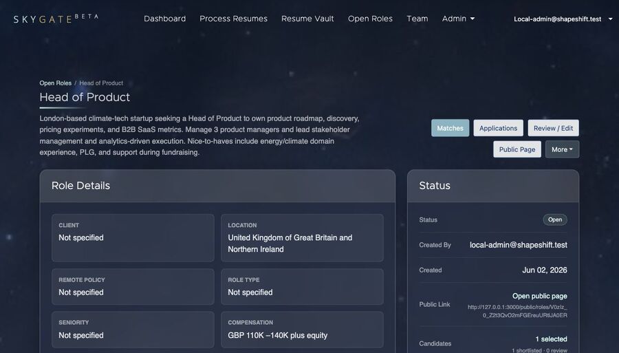The width and height of the screenshot is (619, 353).
Task: Click the Open status badge
Action: pyautogui.click(x=554, y=220)
